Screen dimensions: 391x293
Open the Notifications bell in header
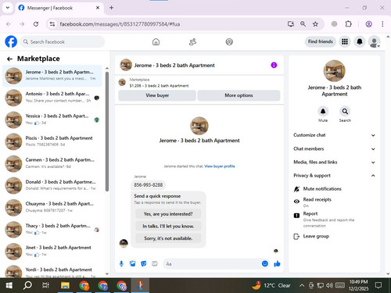(x=360, y=41)
